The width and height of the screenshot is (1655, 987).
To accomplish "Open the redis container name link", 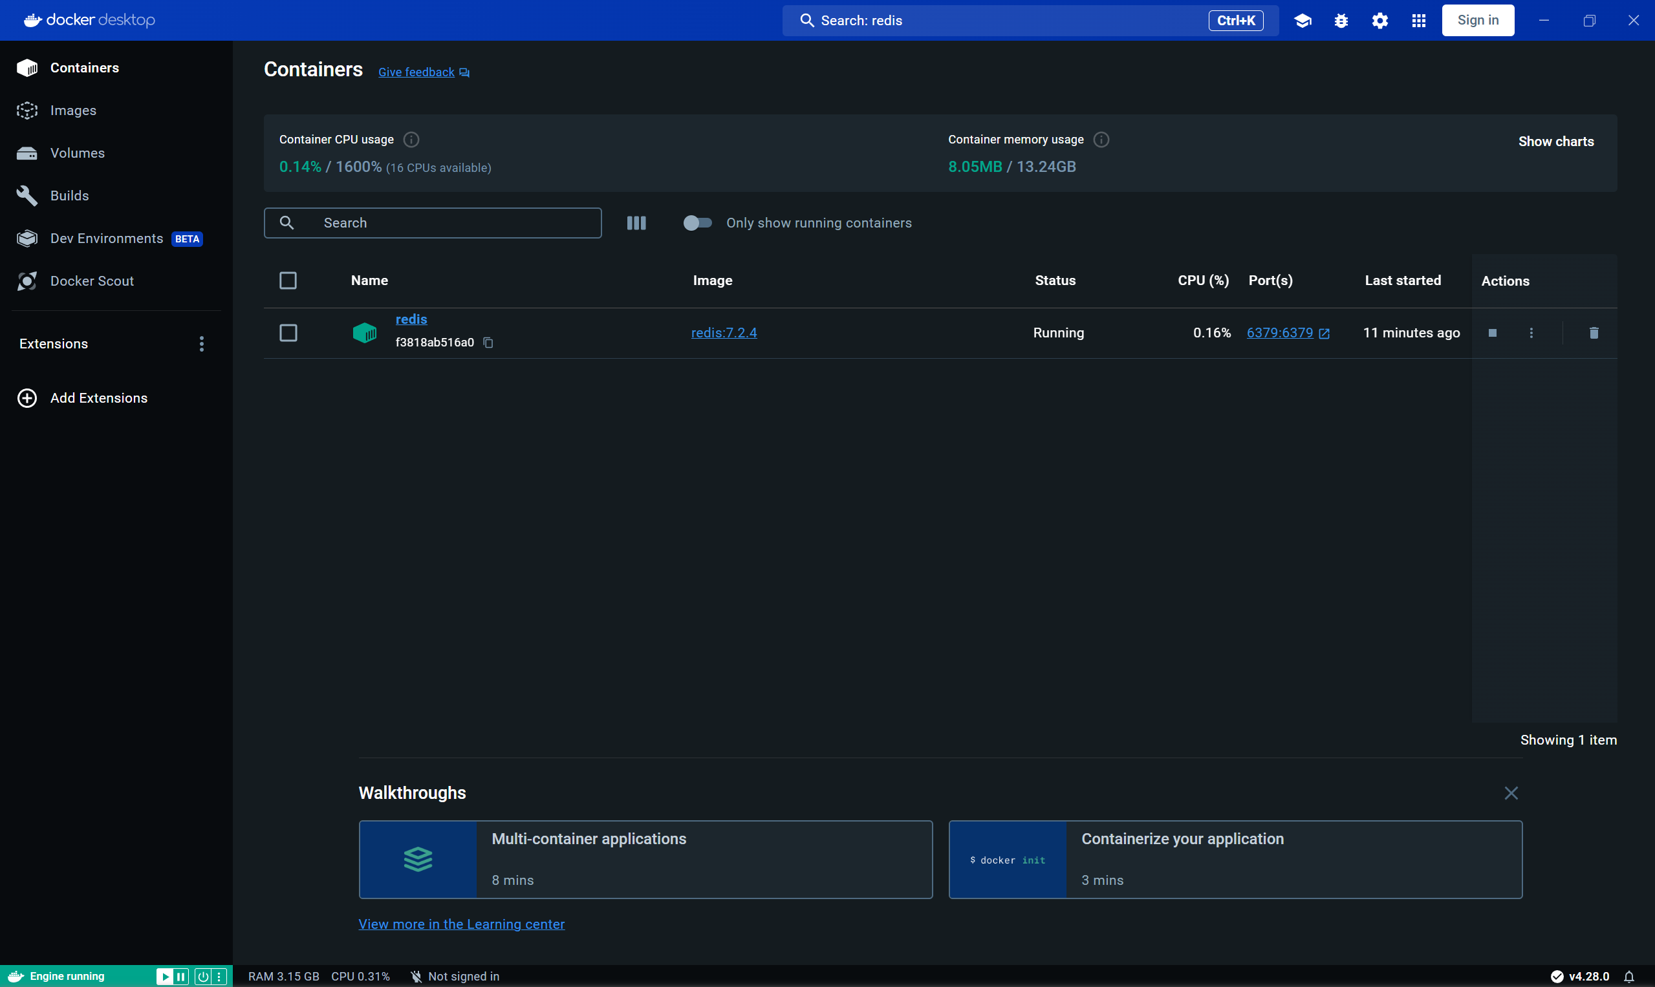I will tap(411, 319).
